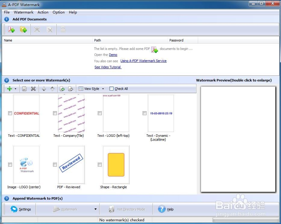The height and width of the screenshot is (224, 281).
Task: Move watermark down with the down arrow
Action: coord(44,89)
